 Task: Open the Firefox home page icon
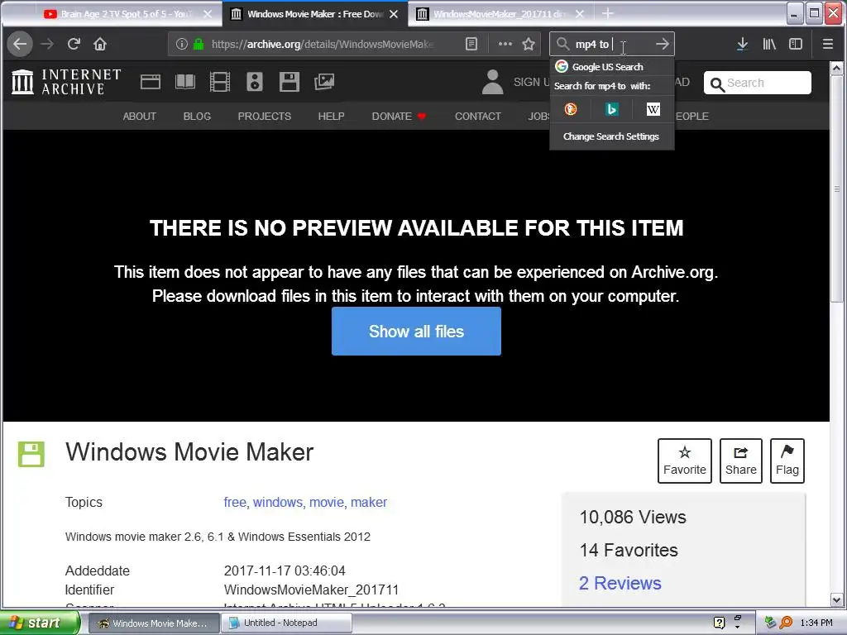pos(100,44)
